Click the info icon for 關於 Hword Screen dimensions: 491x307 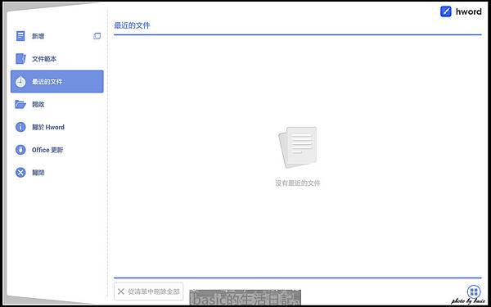click(20, 127)
